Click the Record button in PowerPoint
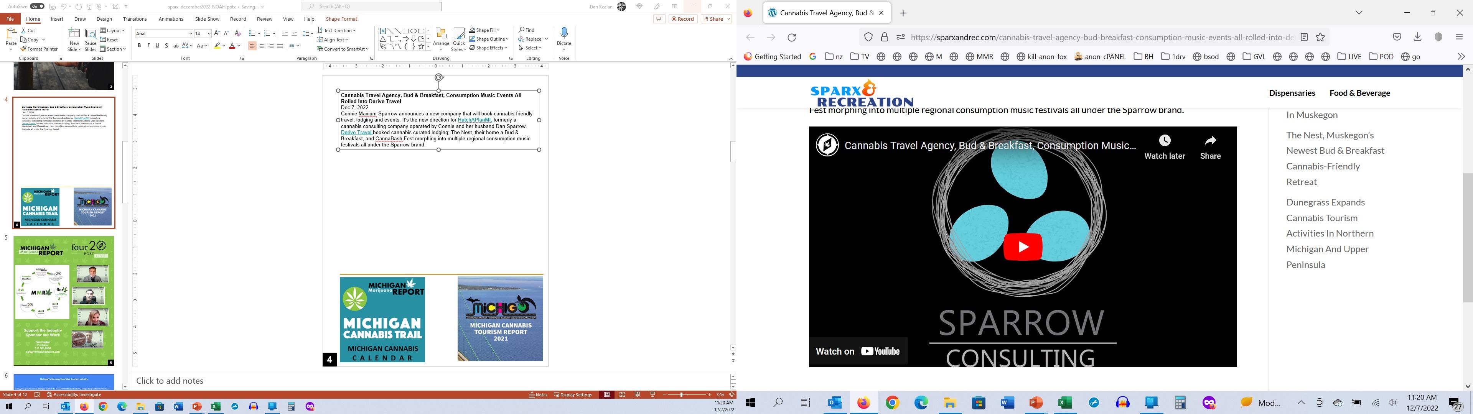This screenshot has width=1473, height=414. [683, 19]
